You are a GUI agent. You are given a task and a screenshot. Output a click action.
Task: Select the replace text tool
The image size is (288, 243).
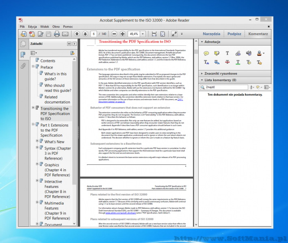pos(217,62)
